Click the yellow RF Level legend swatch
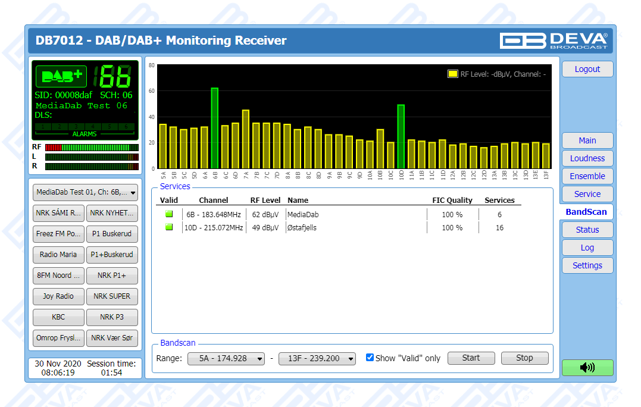Viewport: 641px width, 407px height. point(452,74)
